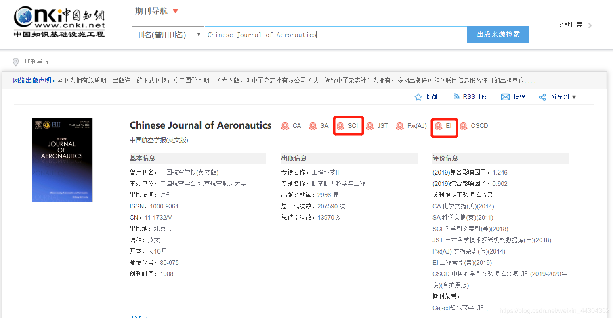Select the CN 11-1732/V value
The height and width of the screenshot is (318, 613).
pyautogui.click(x=158, y=218)
